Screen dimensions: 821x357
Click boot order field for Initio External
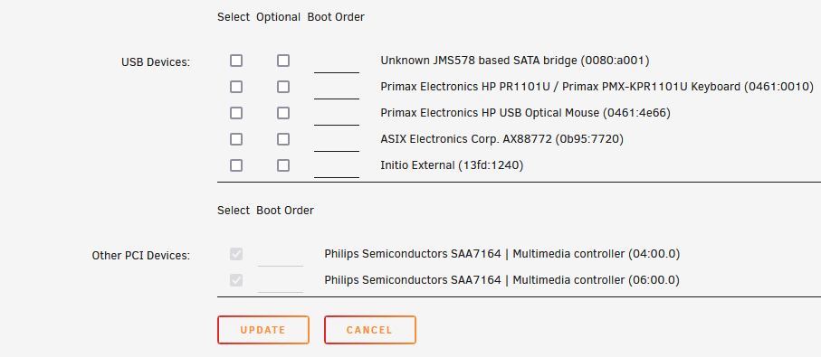click(x=337, y=166)
